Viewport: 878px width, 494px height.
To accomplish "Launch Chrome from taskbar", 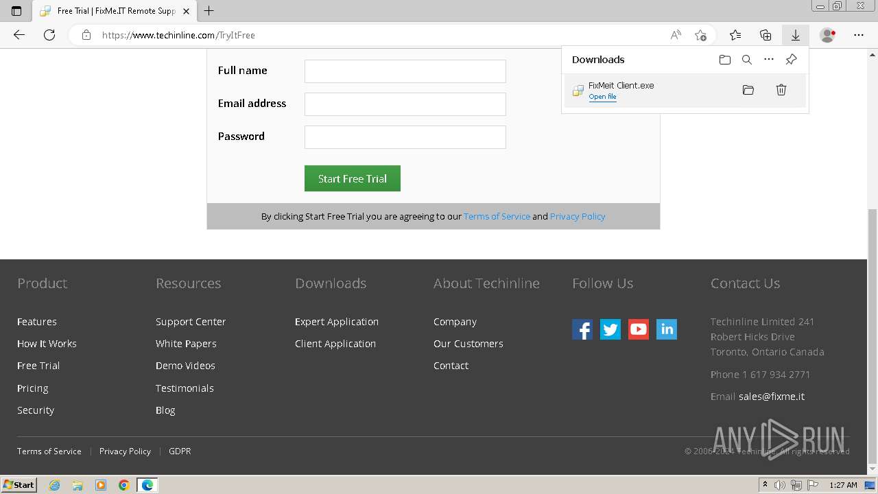I will point(123,485).
